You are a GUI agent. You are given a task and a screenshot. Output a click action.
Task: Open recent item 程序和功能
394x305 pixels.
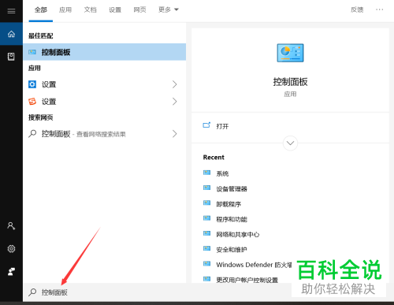(x=232, y=219)
